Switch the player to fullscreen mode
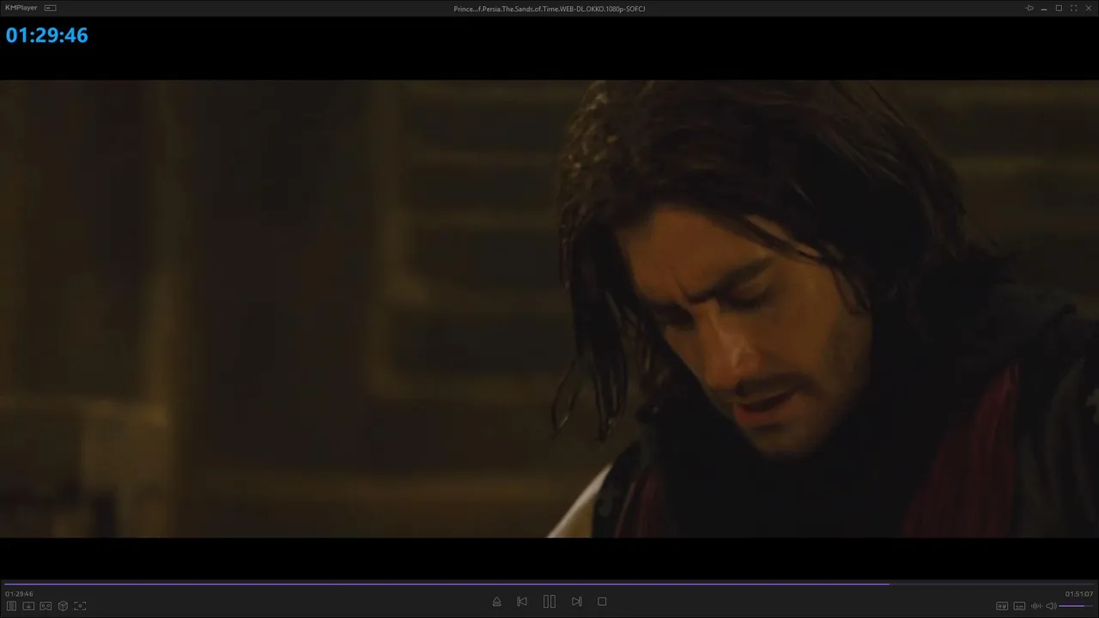Image resolution: width=1099 pixels, height=618 pixels. pyautogui.click(x=1073, y=9)
